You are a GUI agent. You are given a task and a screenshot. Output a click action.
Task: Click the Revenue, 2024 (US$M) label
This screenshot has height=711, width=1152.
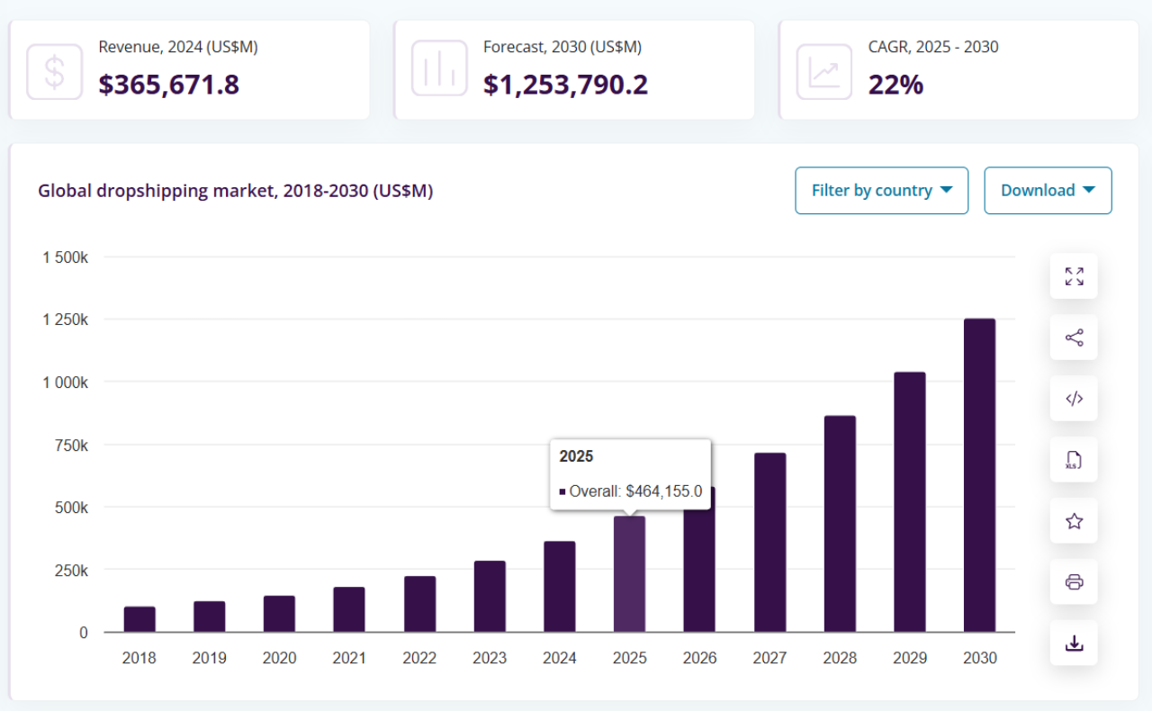tap(178, 47)
